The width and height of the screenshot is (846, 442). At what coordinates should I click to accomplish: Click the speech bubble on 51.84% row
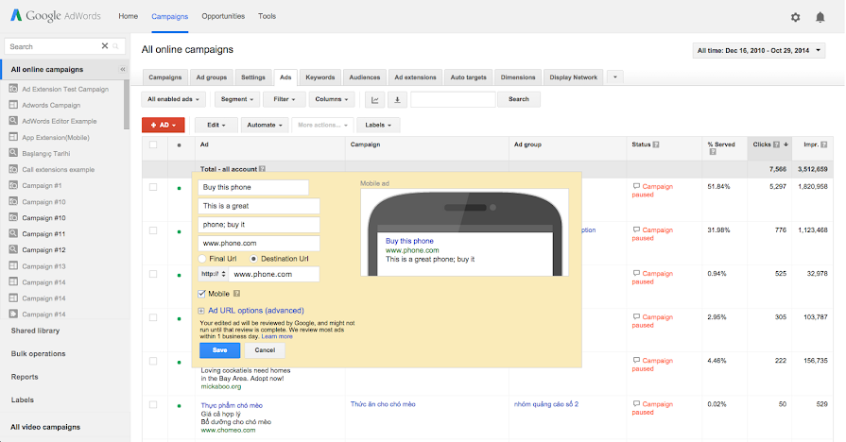637,186
